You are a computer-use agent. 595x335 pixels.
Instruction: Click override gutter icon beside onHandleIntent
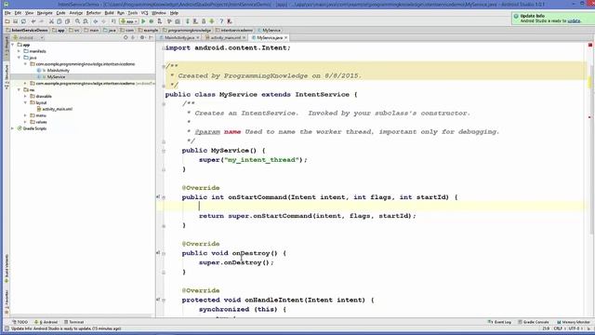pos(158,300)
